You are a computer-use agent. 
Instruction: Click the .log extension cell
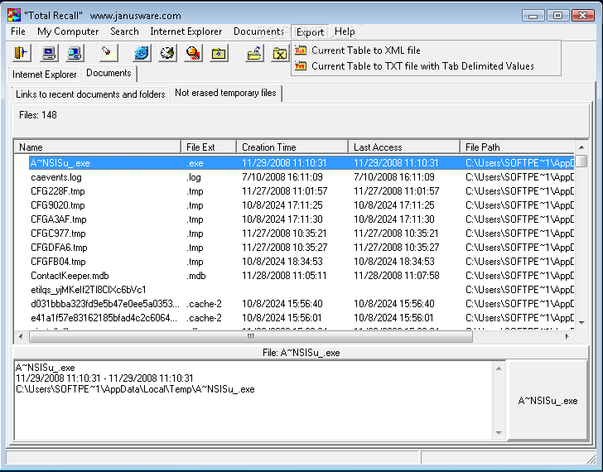pyautogui.click(x=194, y=177)
